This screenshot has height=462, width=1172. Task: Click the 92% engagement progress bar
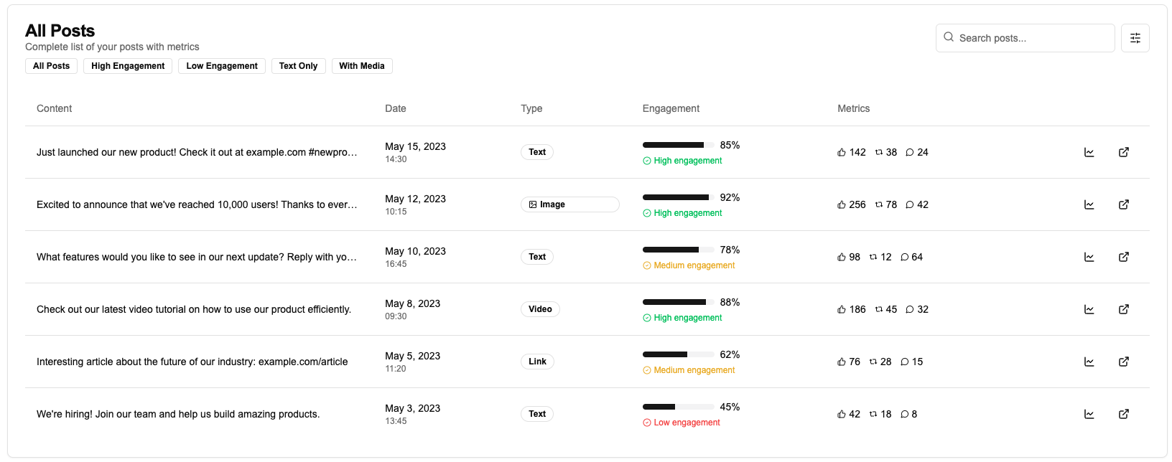pyautogui.click(x=678, y=197)
